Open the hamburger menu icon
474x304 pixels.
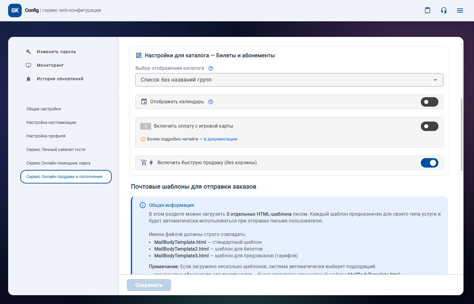(460, 10)
